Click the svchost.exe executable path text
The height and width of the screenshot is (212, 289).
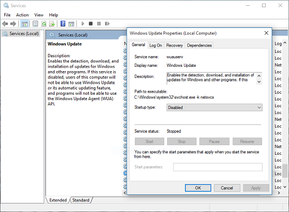click(x=174, y=97)
